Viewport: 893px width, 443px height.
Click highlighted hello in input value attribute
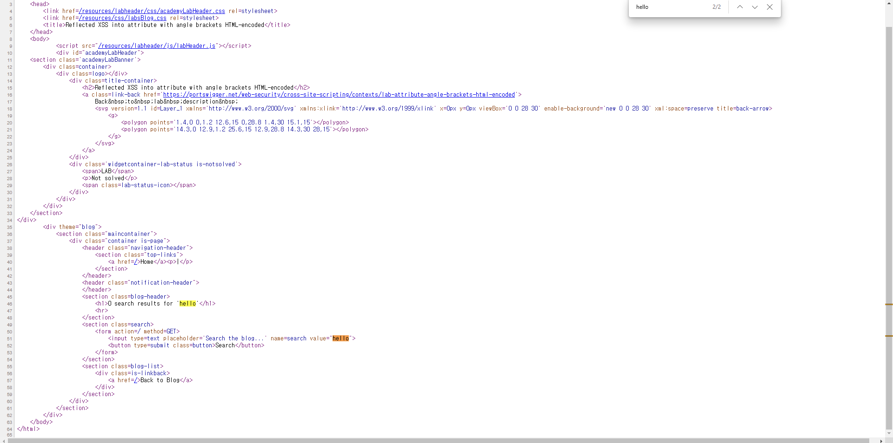340,339
